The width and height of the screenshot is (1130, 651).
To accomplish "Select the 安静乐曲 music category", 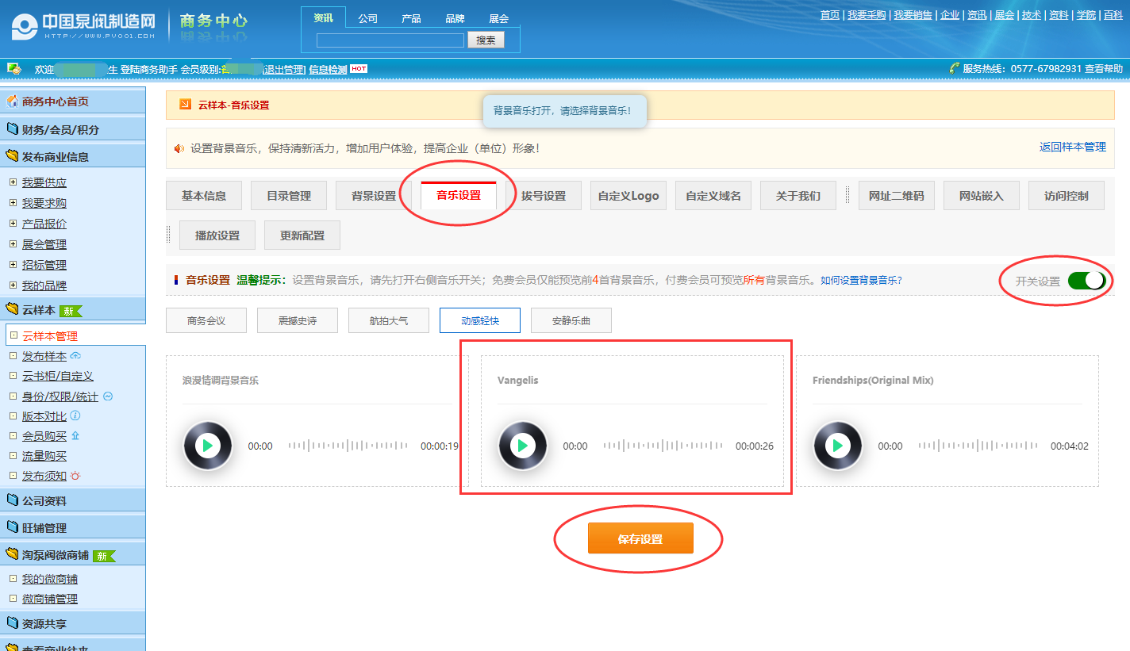I will [x=571, y=321].
